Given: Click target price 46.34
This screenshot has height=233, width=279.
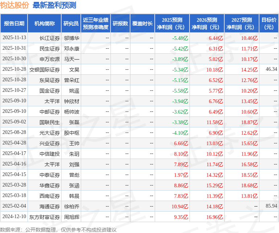Looking at the screenshot, I should 271,69.
